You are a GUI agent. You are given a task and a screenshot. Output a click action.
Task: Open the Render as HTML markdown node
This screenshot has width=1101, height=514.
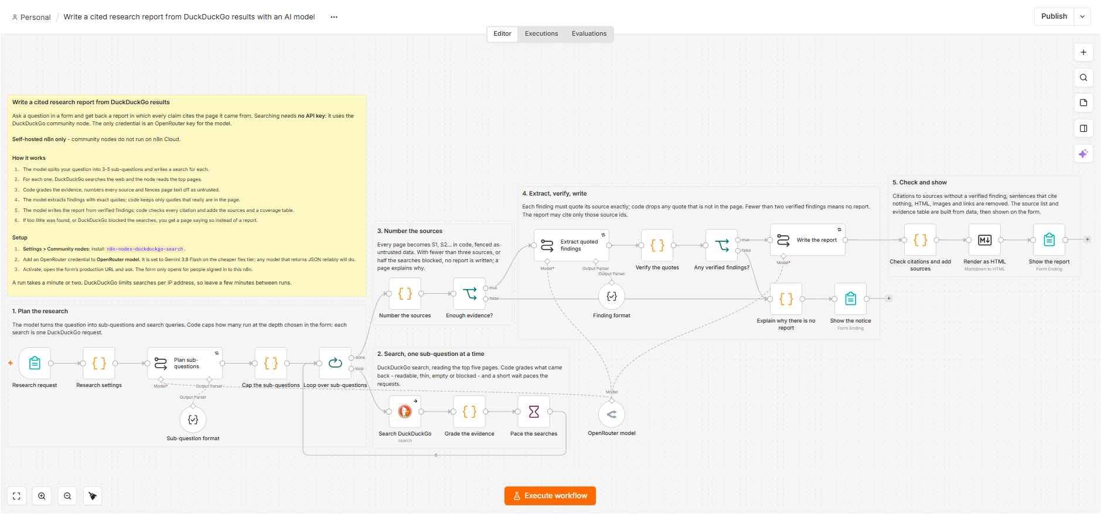pyautogui.click(x=985, y=239)
